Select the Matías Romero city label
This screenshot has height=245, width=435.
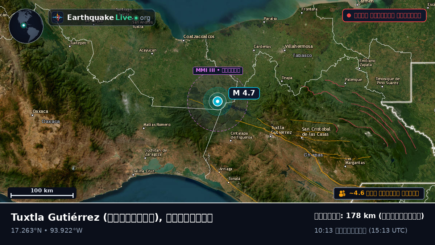tap(157, 124)
